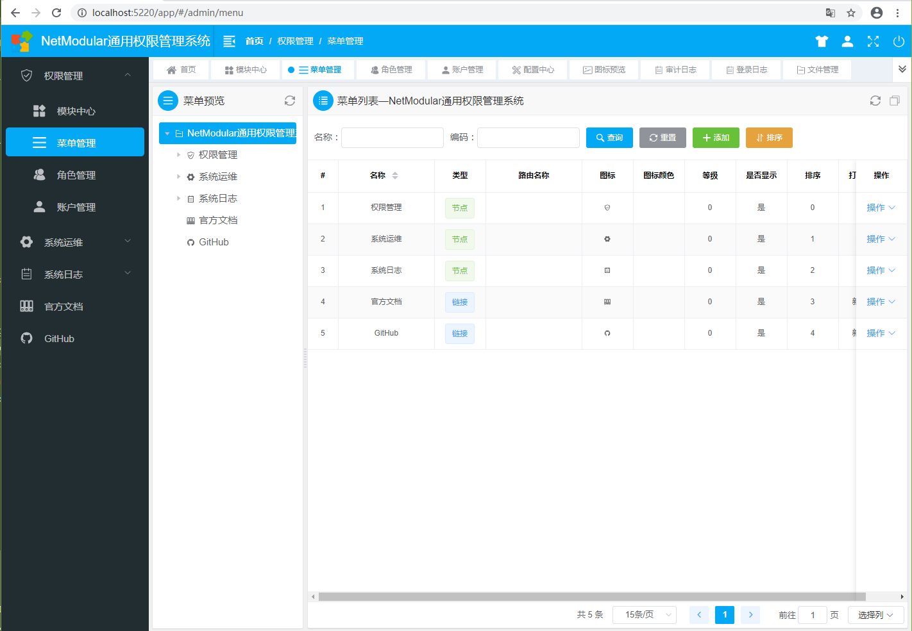
Task: Click the 菜单预览 round list icon
Action: 168,101
